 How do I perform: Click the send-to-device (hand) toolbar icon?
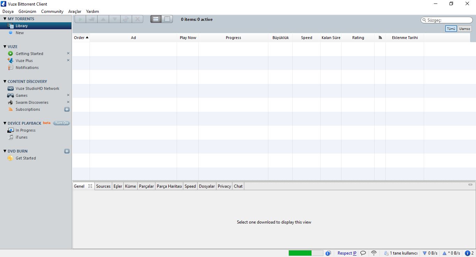click(x=92, y=19)
